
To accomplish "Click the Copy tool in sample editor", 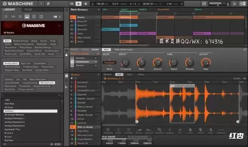I will click(190, 131).
